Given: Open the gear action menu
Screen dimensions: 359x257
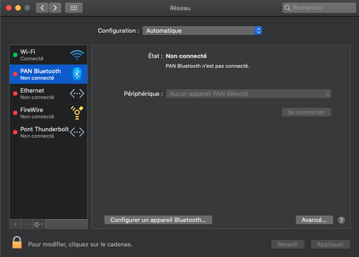Looking at the screenshot, I should (39, 224).
